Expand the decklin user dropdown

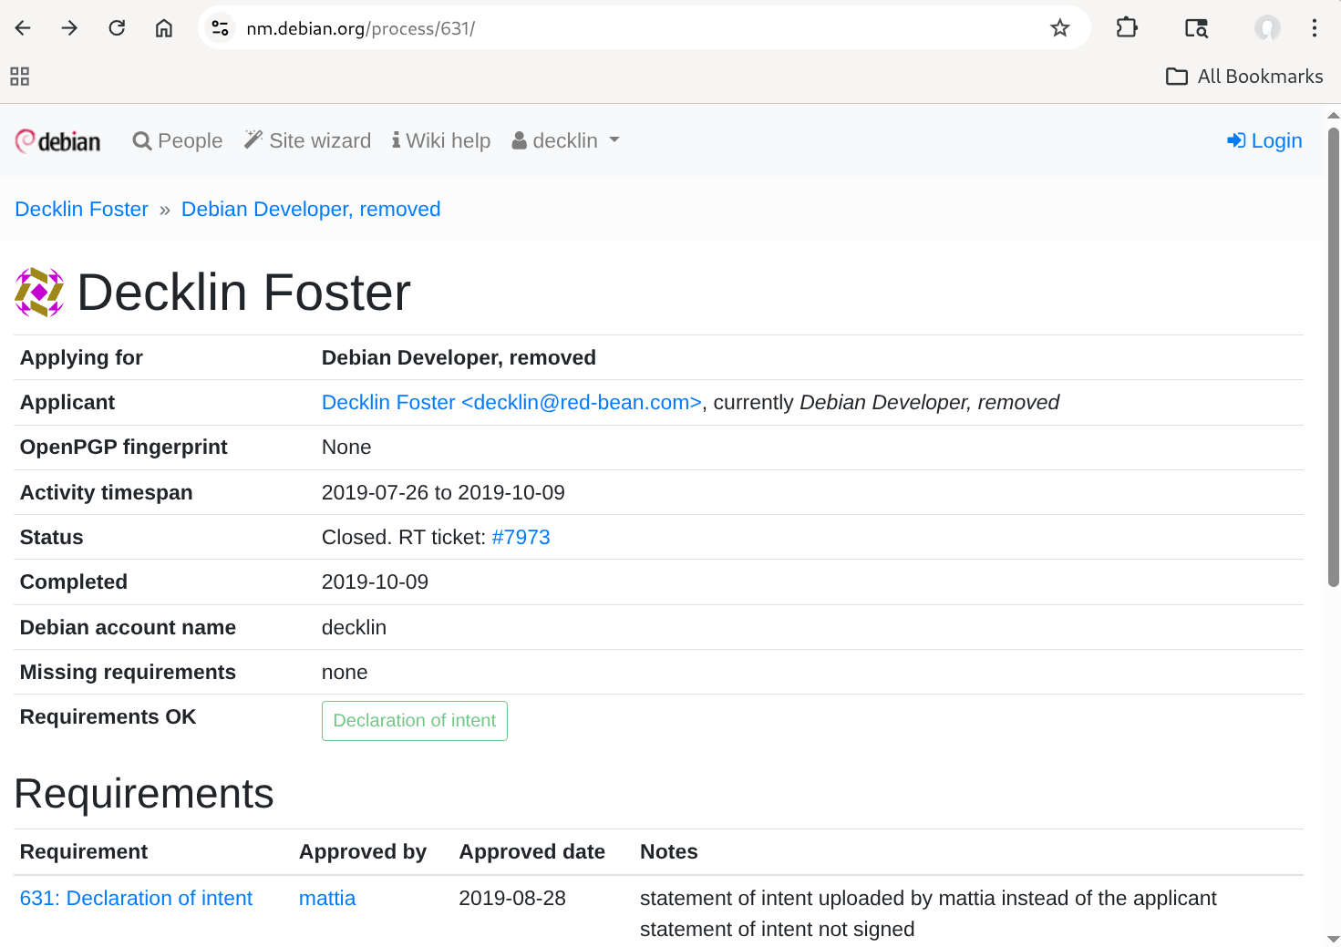click(x=566, y=141)
